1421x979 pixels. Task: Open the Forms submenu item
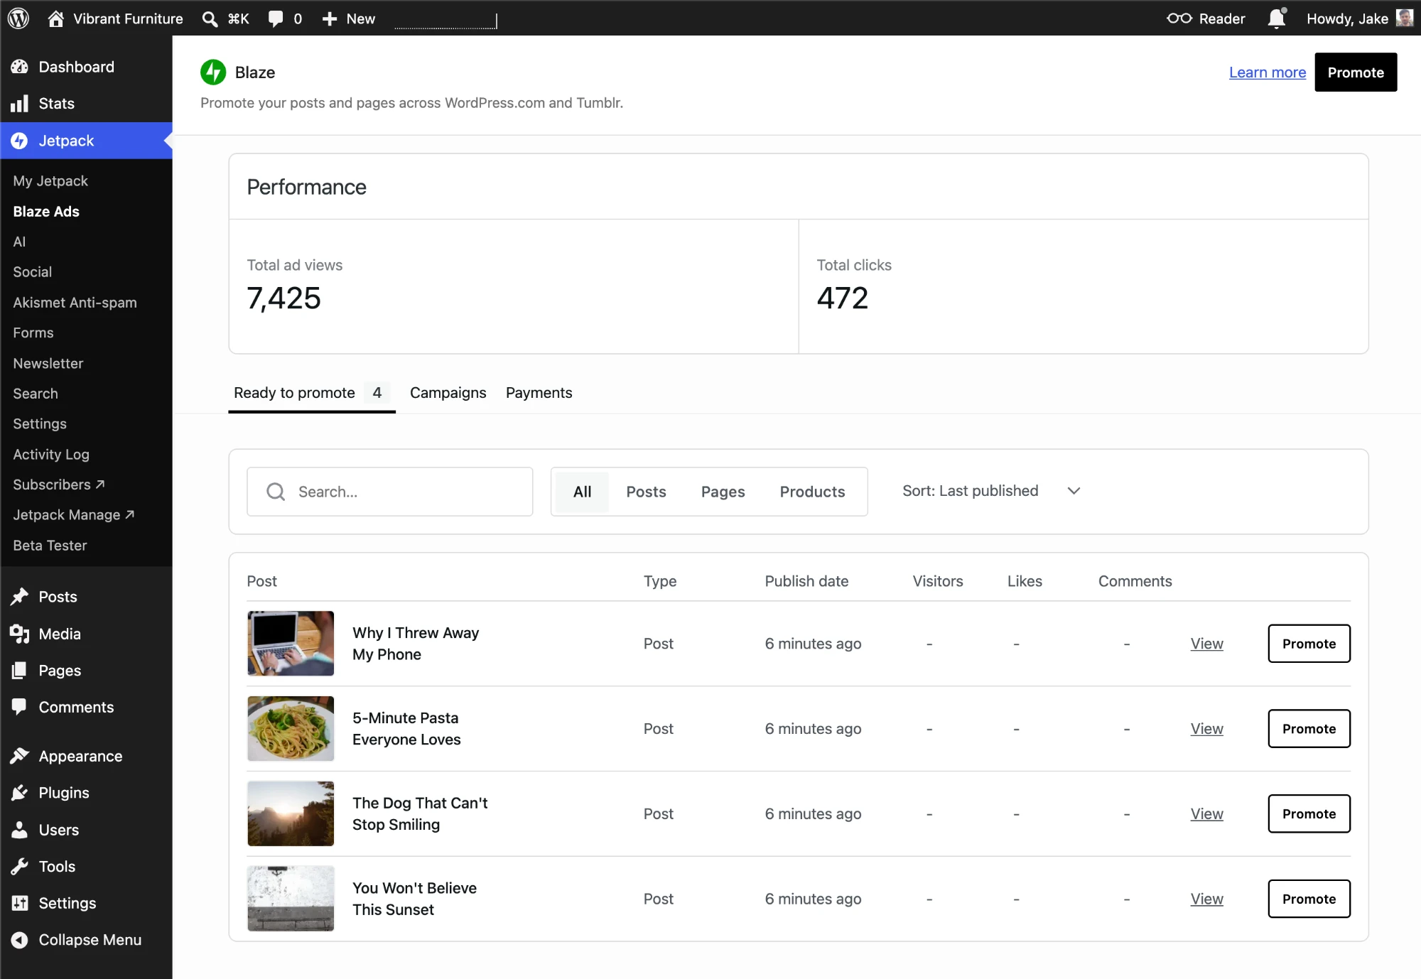click(33, 333)
